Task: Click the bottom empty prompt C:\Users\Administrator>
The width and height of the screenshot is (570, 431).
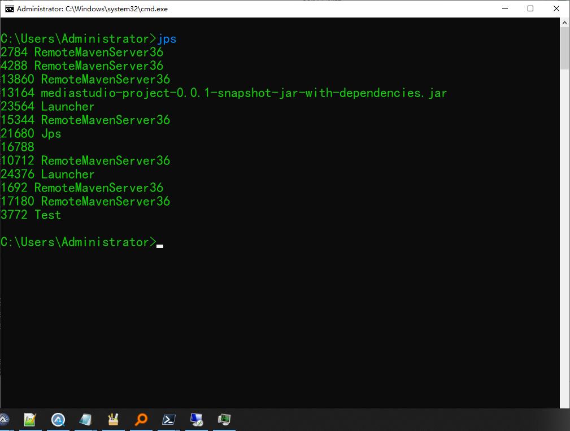Action: click(x=79, y=242)
